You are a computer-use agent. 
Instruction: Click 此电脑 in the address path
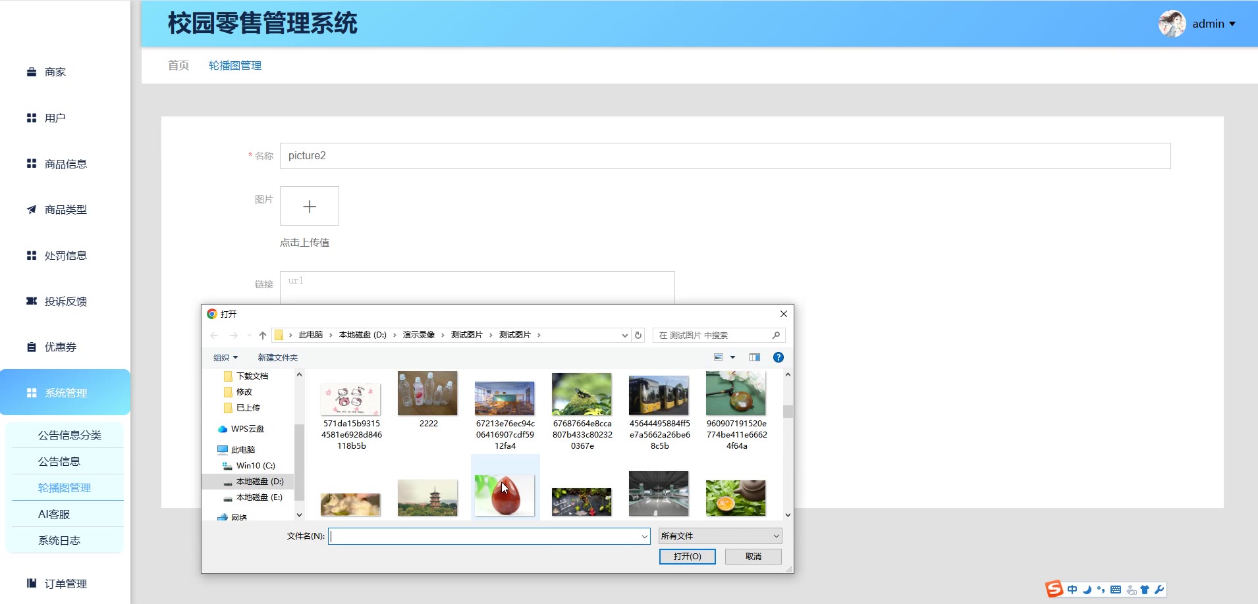[x=310, y=335]
